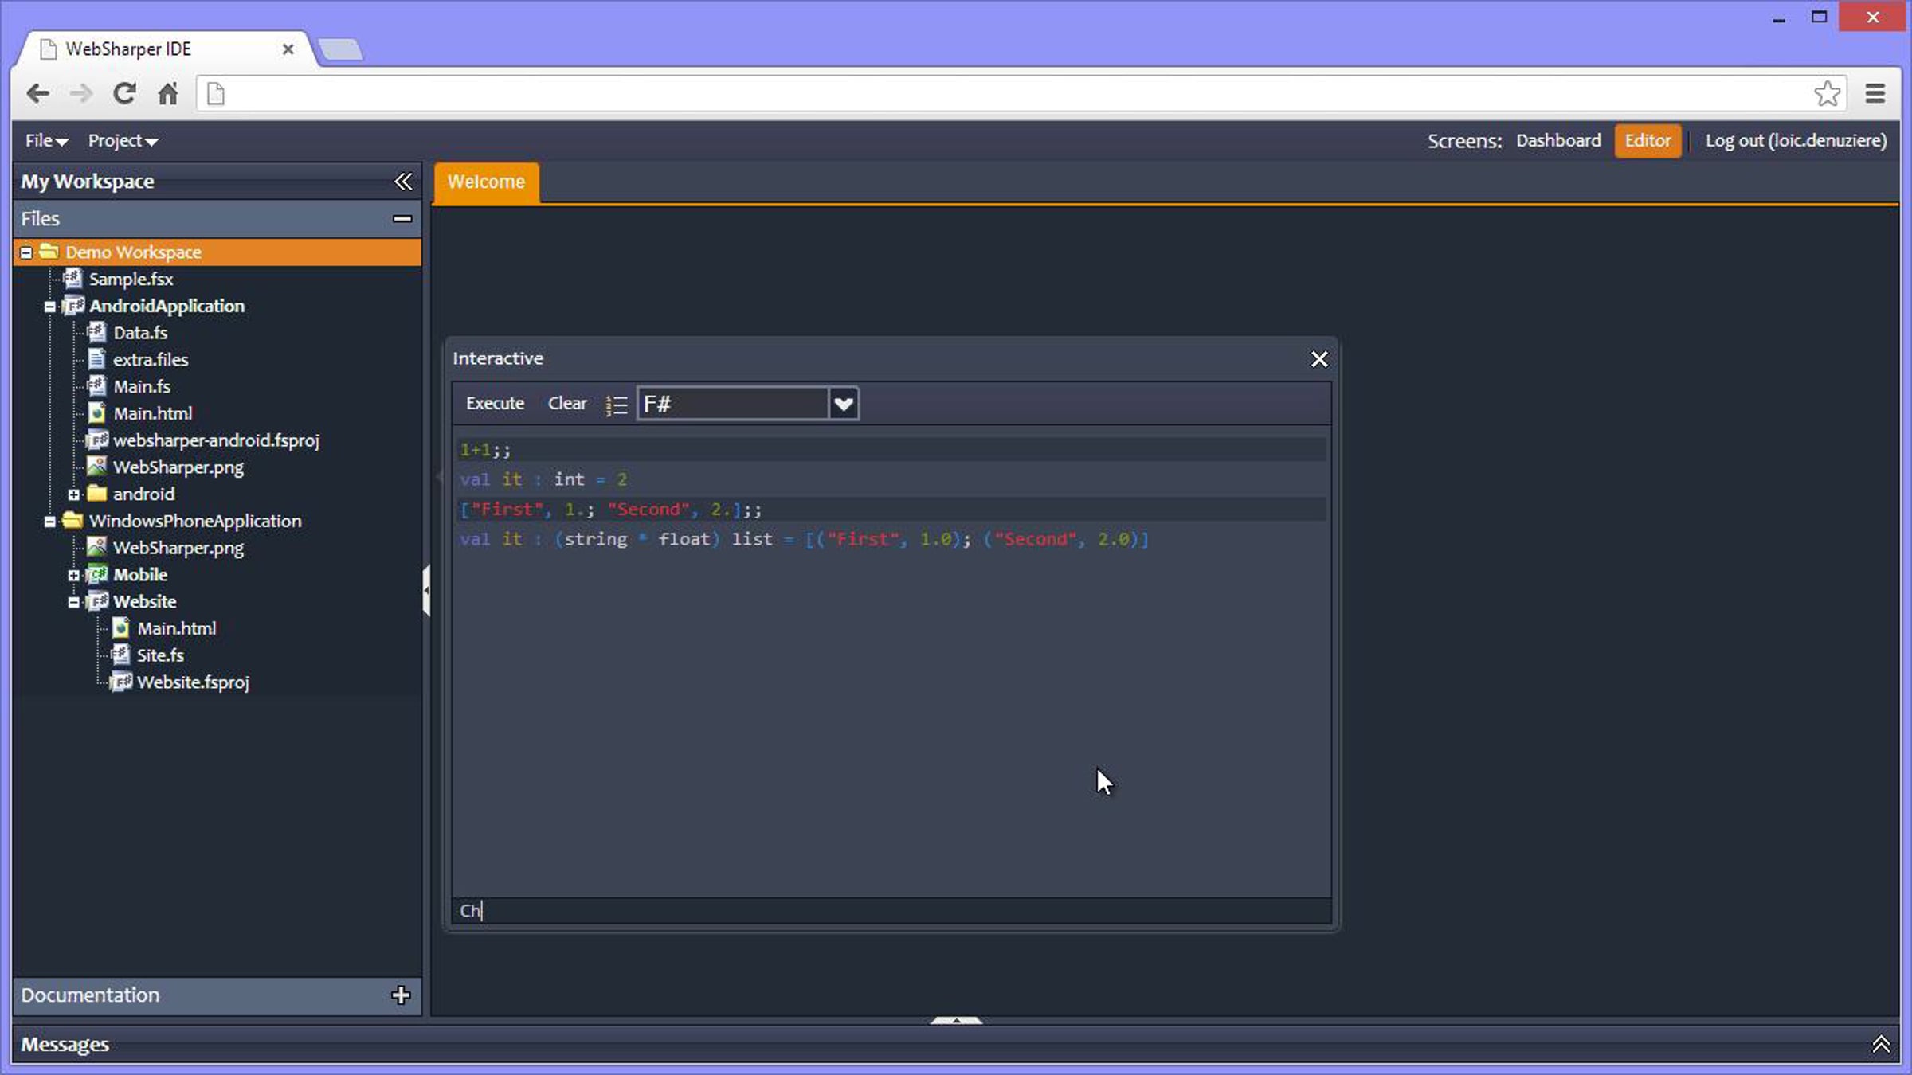Image resolution: width=1912 pixels, height=1075 pixels.
Task: Click the WindowsPhoneApplication folder icon
Action: click(72, 521)
